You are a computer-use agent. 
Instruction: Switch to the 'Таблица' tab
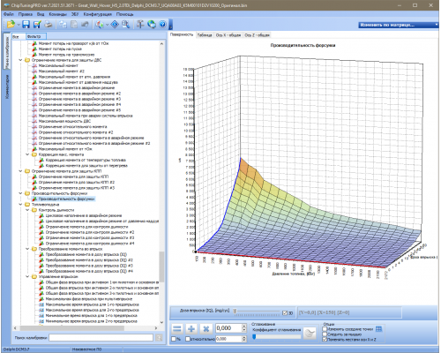[205, 35]
